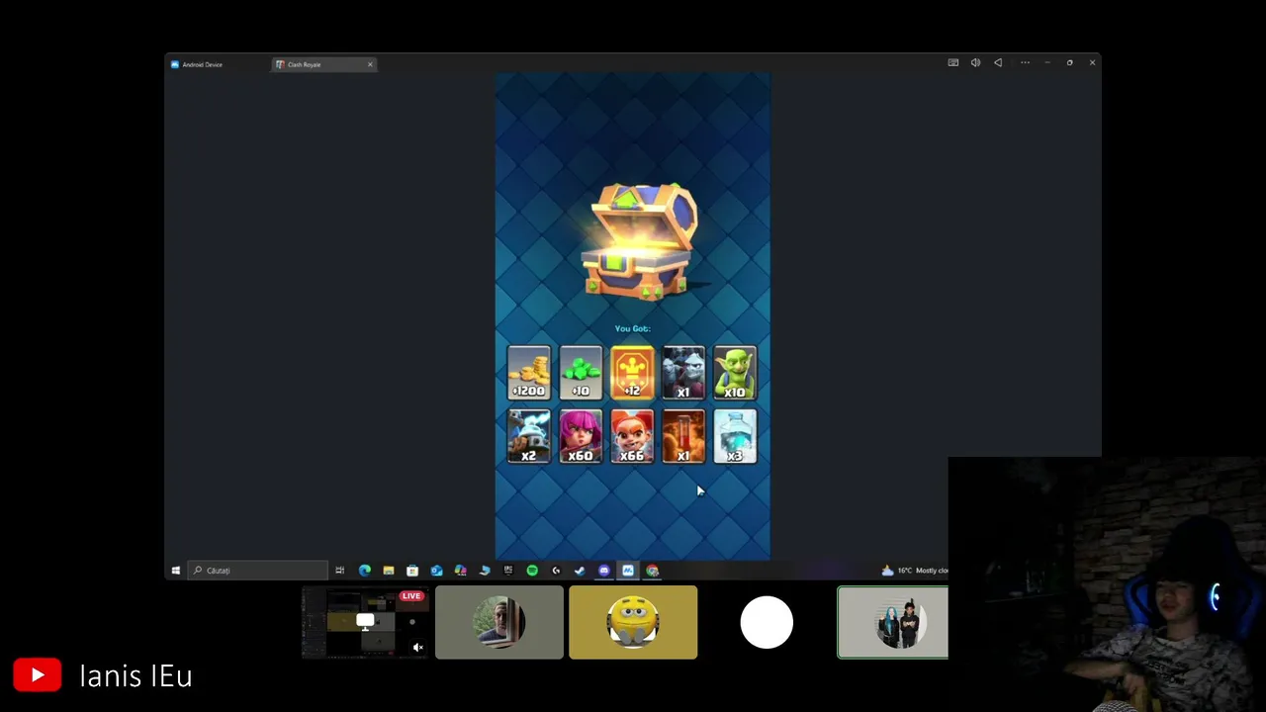The height and width of the screenshot is (712, 1266).
Task: Open Outlook from the taskbar
Action: [x=436, y=571]
